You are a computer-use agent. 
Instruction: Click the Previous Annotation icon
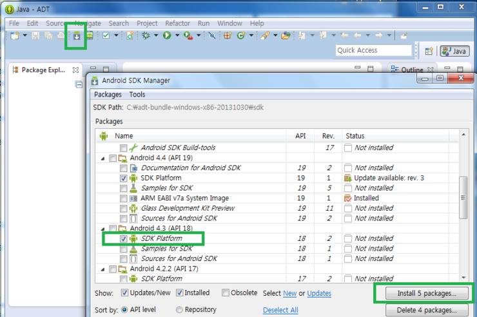323,36
